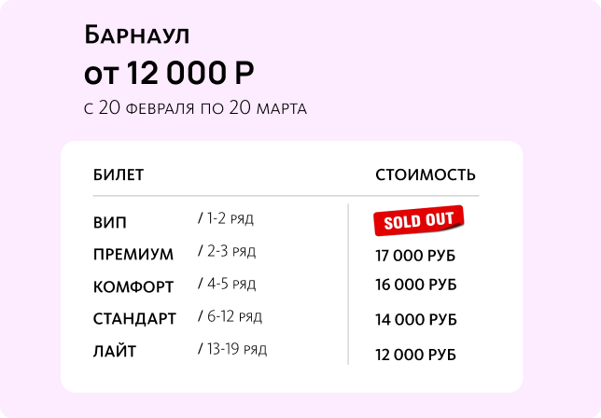This screenshot has height=418, width=601.
Task: Click the red SOLD OUT badge
Action: pos(419,221)
